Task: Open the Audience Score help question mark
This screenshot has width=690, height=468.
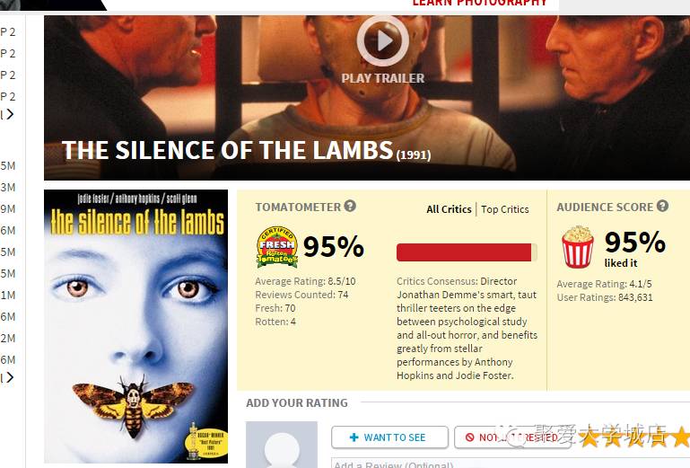Action: coord(662,206)
